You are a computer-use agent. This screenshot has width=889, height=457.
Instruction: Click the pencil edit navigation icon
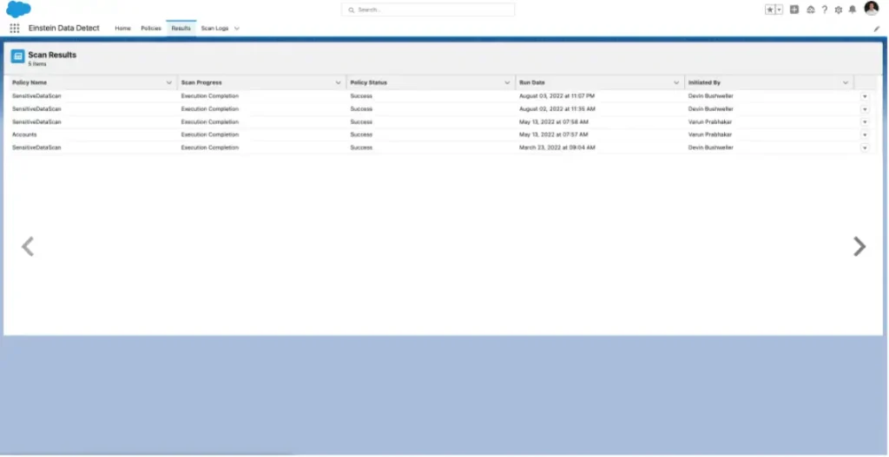(877, 29)
